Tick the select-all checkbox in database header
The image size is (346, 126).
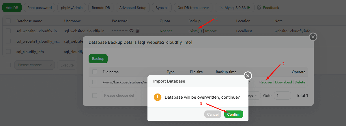[8, 21]
